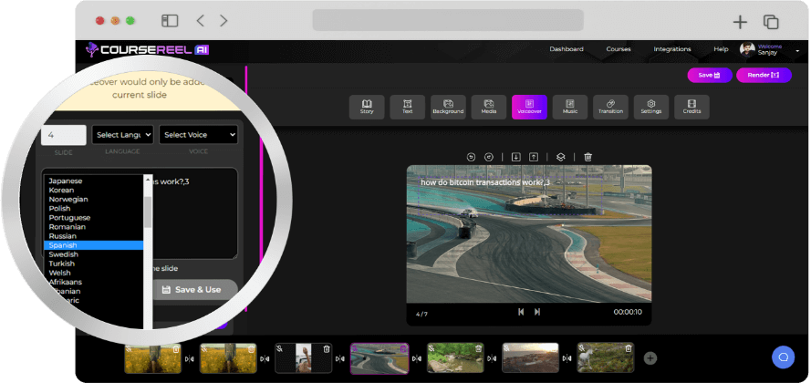Viewport: 811px width, 383px height.
Task: Bring layer forward with up-arrow icon
Action: pyautogui.click(x=534, y=157)
